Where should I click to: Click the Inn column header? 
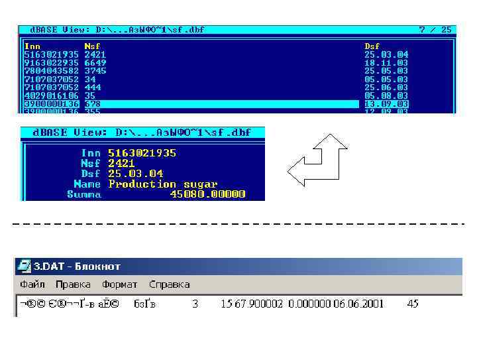click(x=32, y=46)
